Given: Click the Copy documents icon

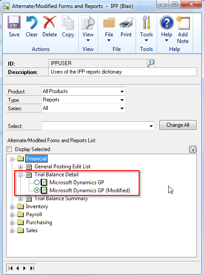Looking at the screenshot, I should click(x=68, y=23).
